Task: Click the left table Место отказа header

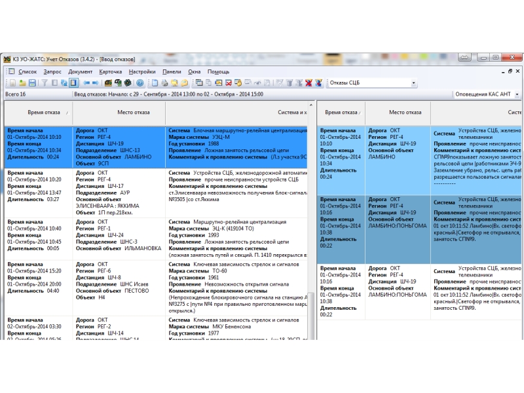Action: 119,113
